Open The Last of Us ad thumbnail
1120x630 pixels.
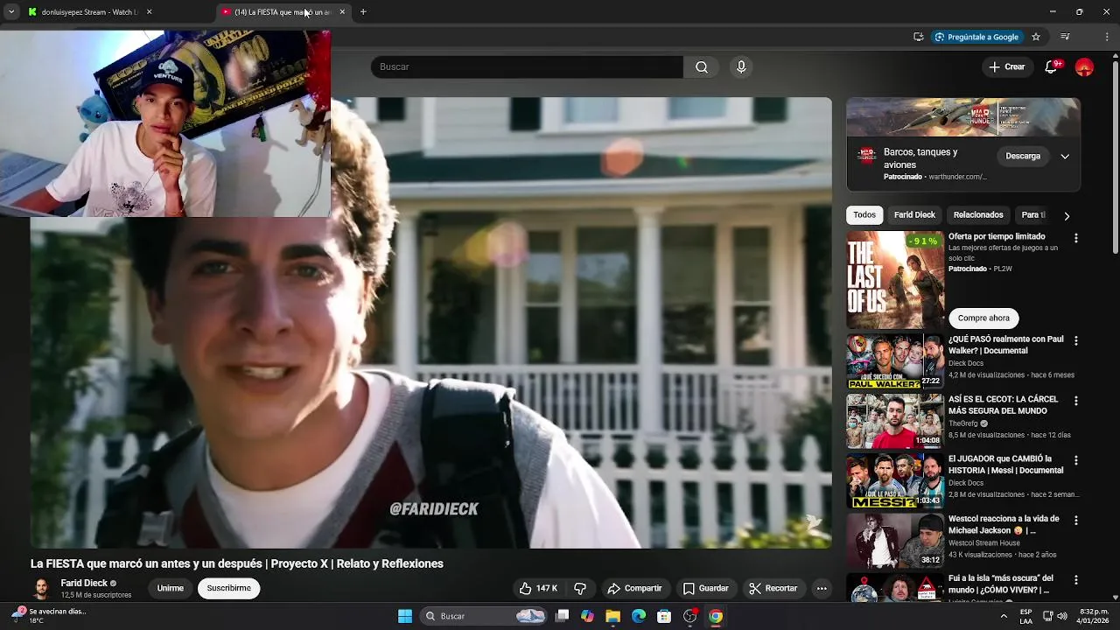[x=895, y=280]
